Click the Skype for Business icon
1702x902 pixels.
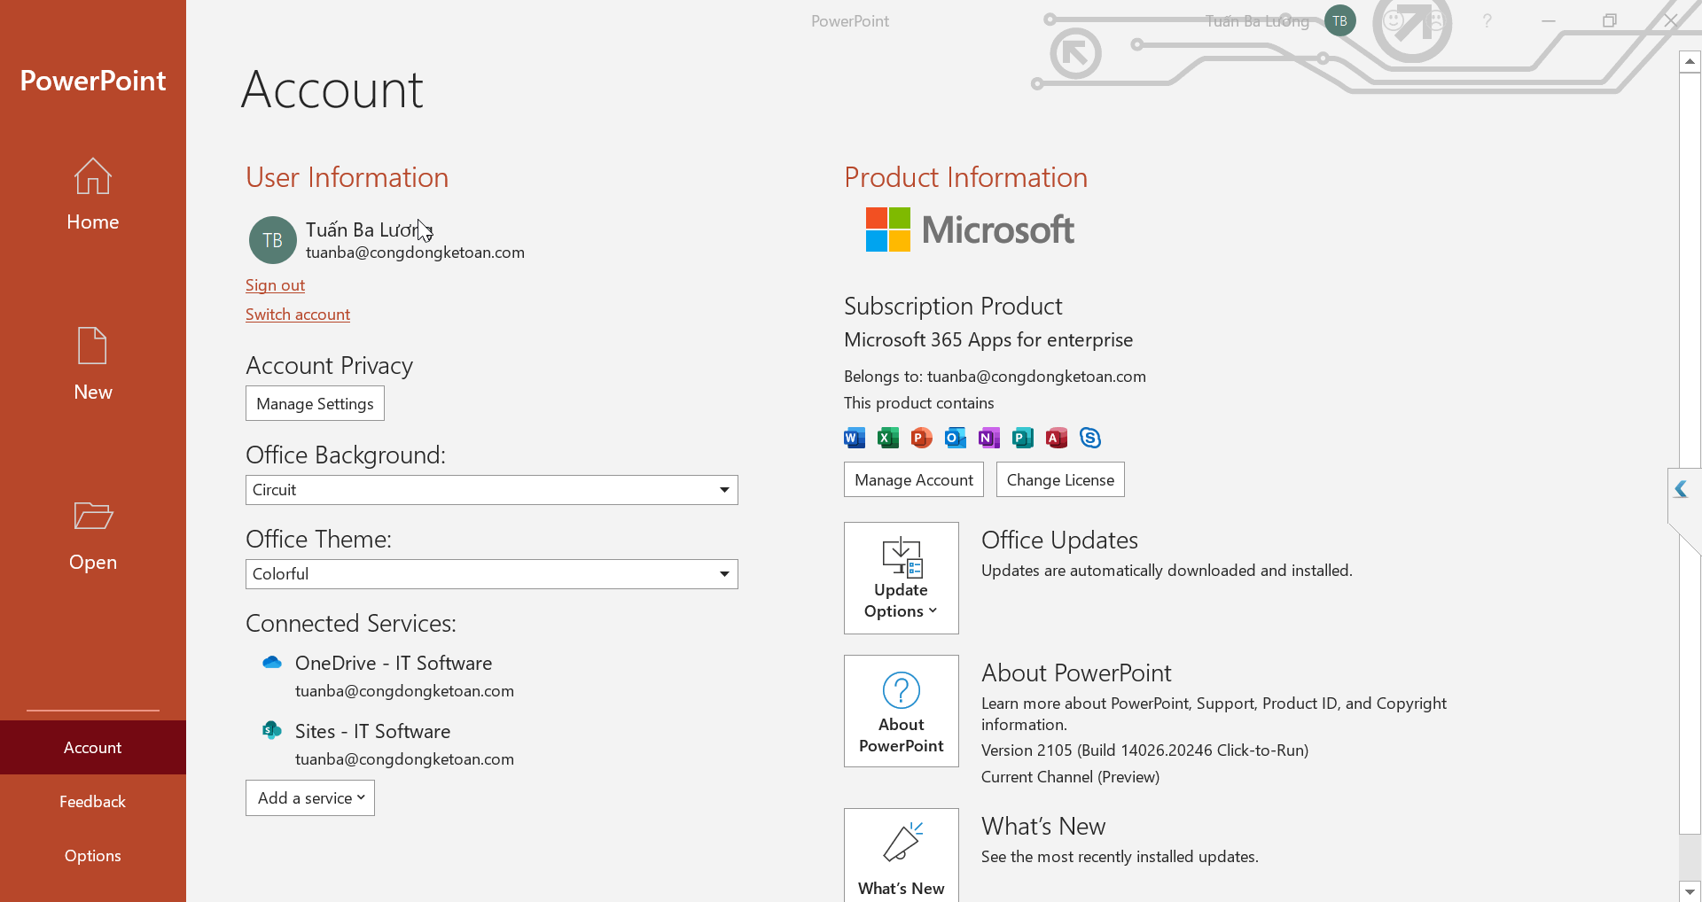tap(1090, 438)
